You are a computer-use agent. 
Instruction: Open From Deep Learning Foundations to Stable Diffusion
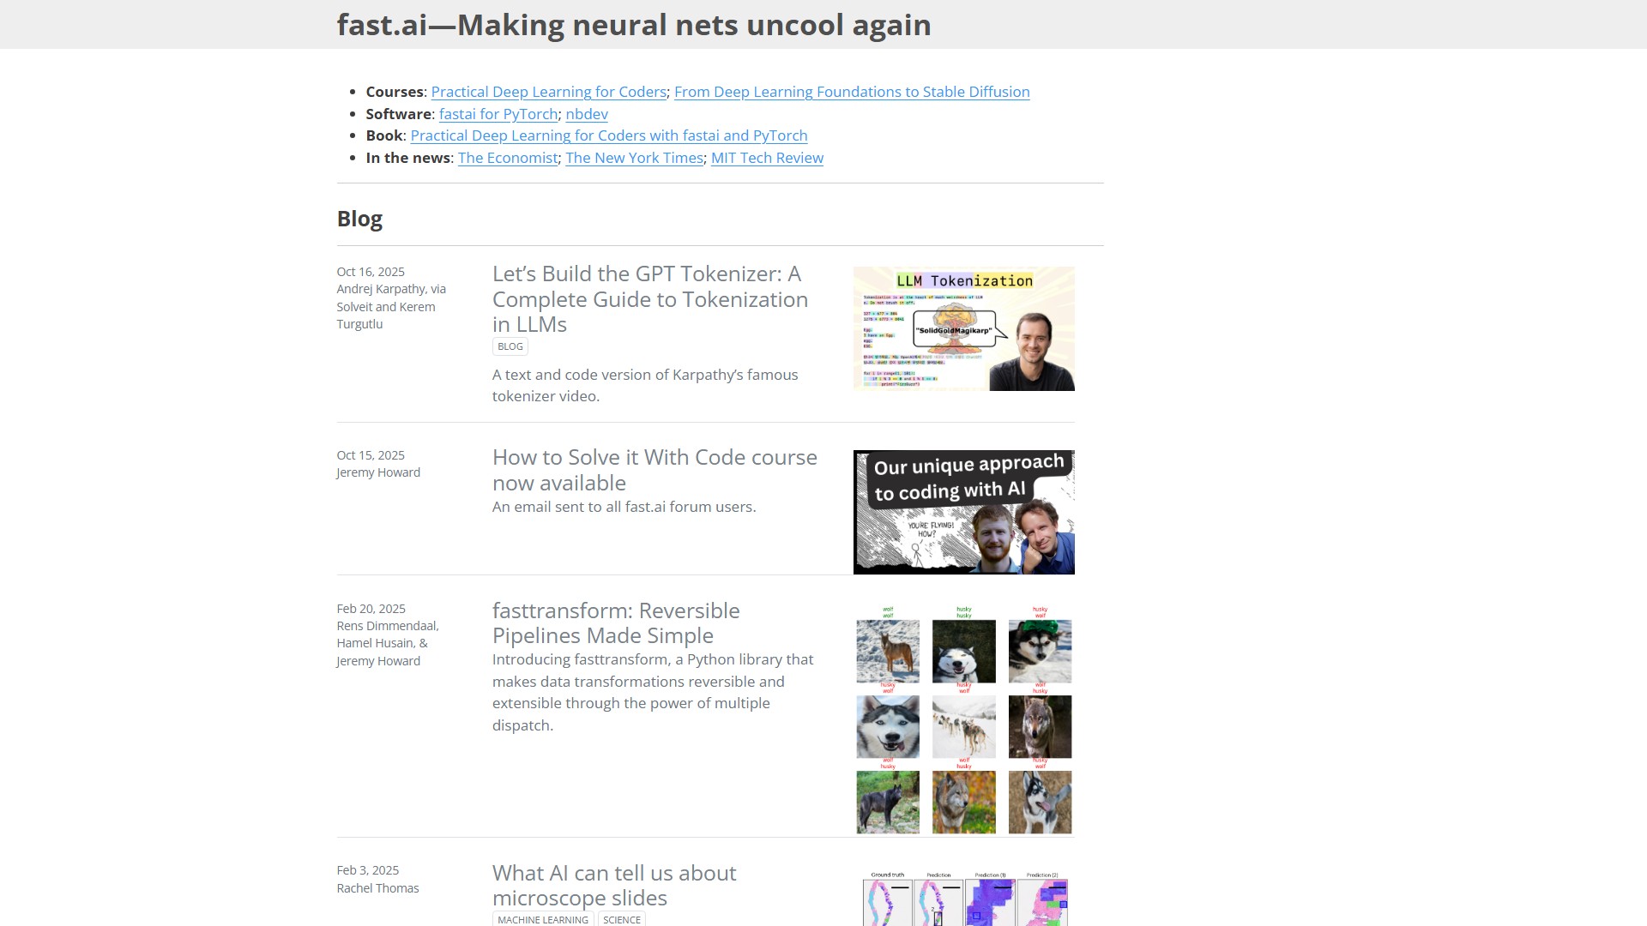(x=852, y=92)
